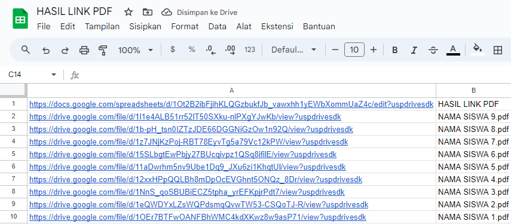Open the Ekstensi menu
Screen dimensions: 511x224
pyautogui.click(x=277, y=26)
